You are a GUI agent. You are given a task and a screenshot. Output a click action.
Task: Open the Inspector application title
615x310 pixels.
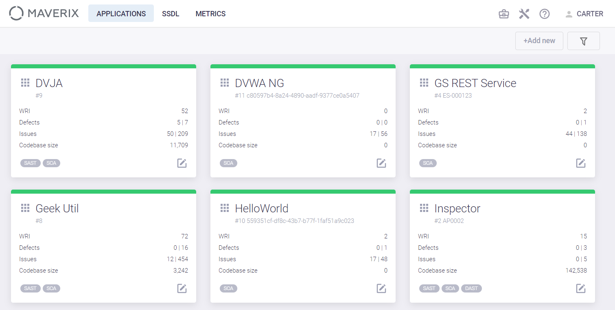coord(457,208)
